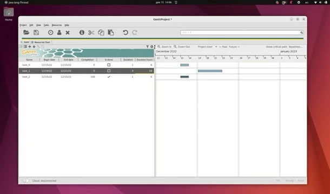Paste with the clipboard icon
Screen dimensions: 330x194
[x=111, y=32]
